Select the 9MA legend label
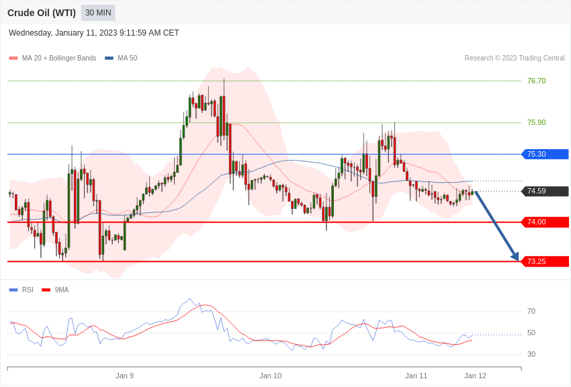Screen dimensions: 571x387 62,290
